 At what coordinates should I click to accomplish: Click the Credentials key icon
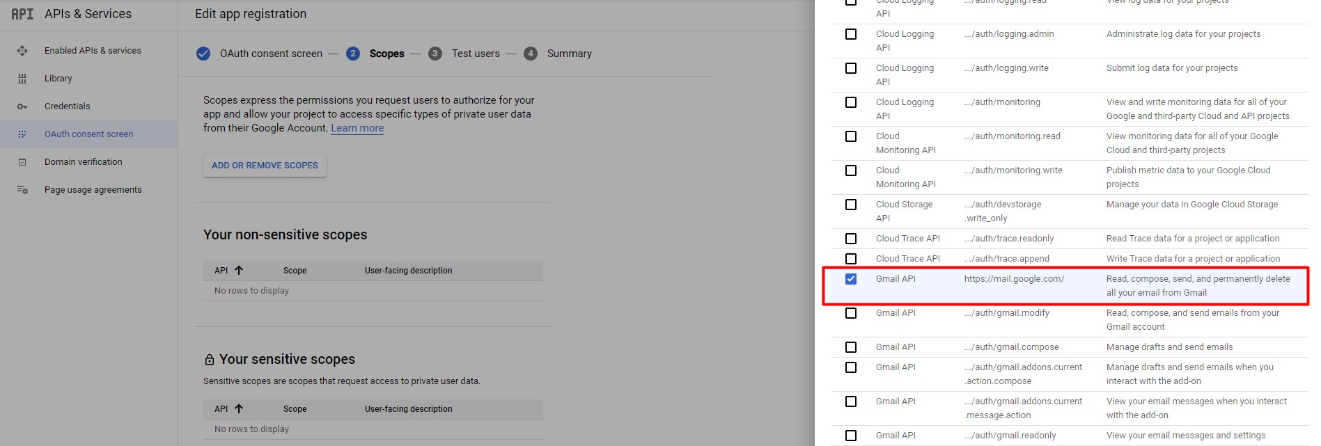(22, 106)
